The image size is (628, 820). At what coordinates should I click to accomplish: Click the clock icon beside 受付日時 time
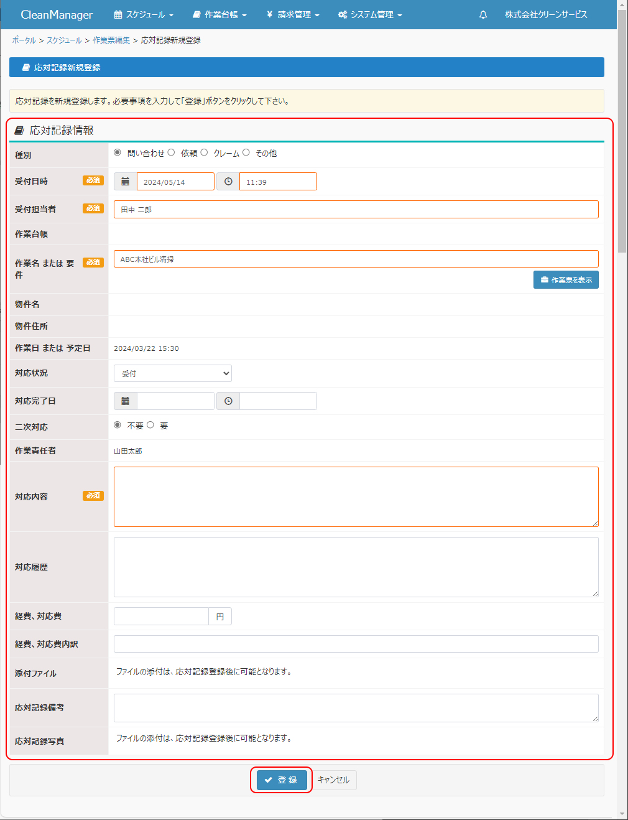click(228, 182)
